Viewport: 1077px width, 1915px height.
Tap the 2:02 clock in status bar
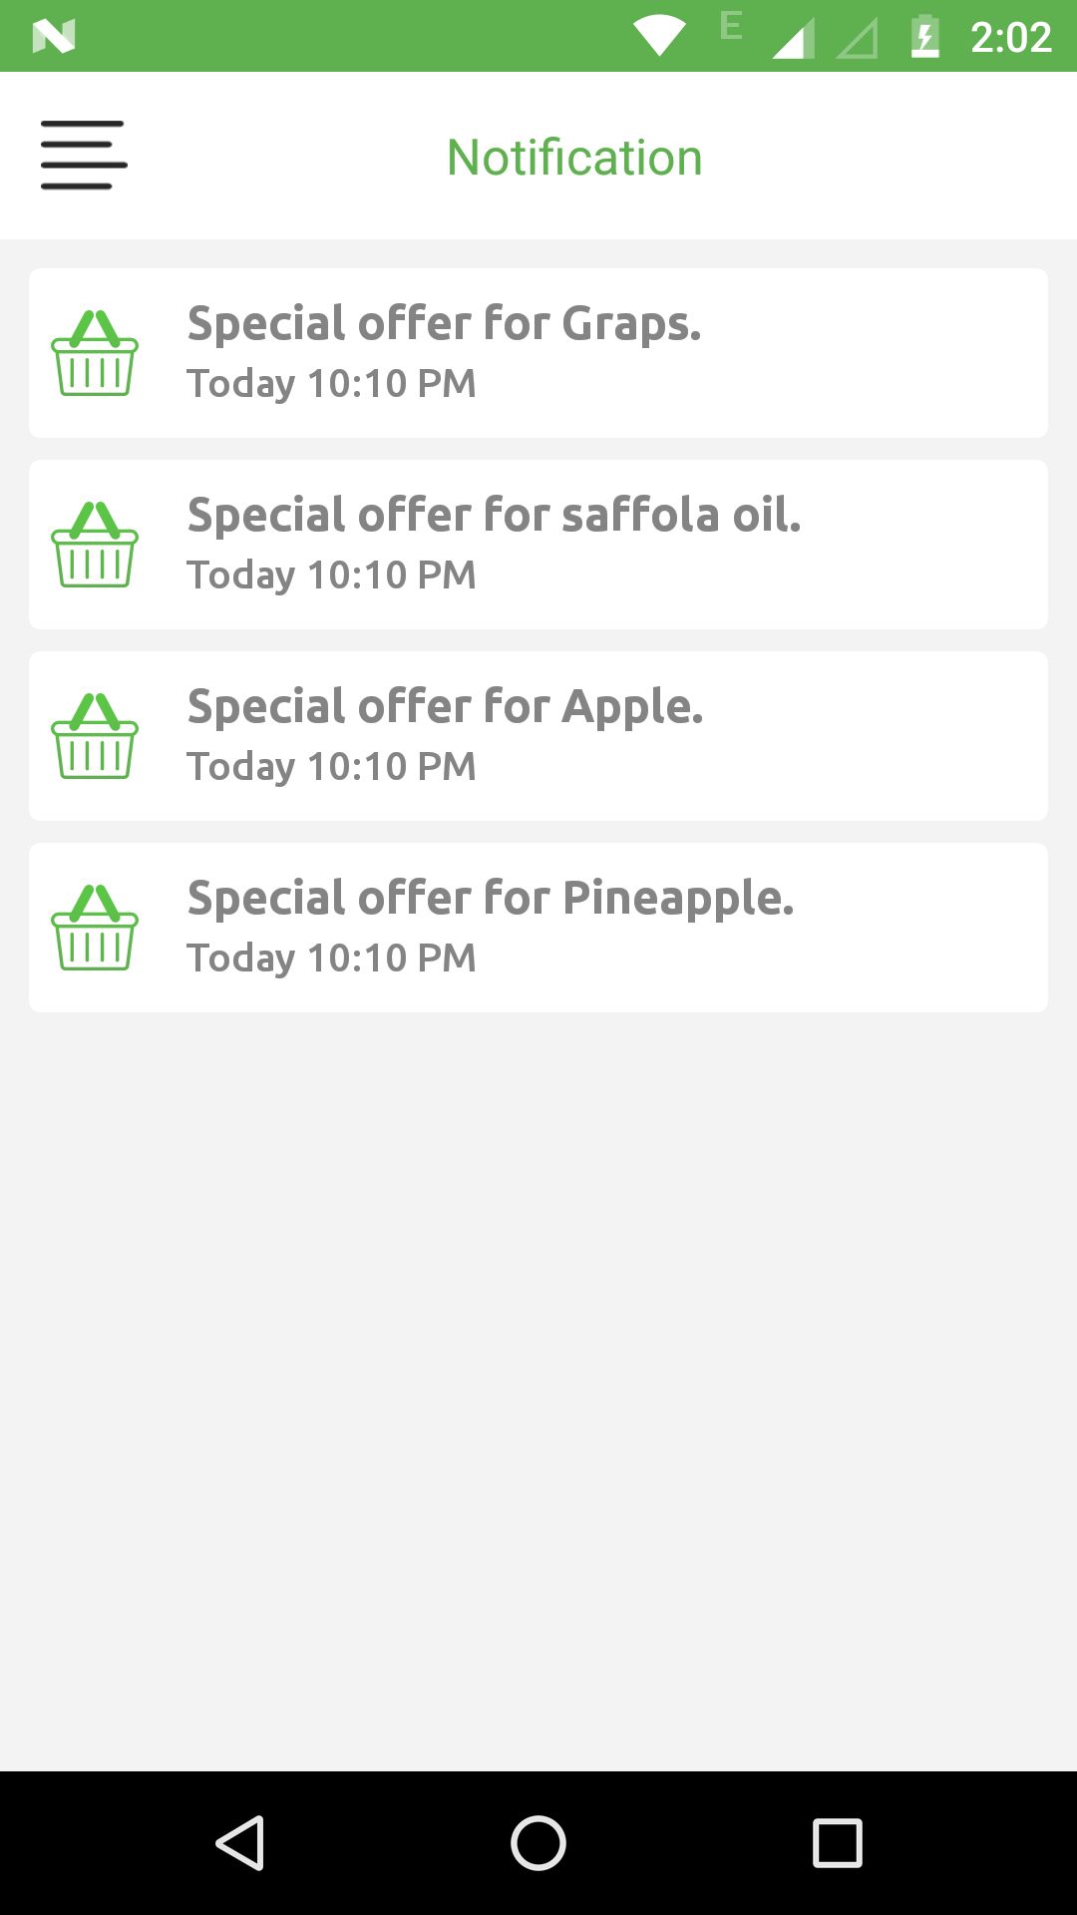(x=1010, y=37)
